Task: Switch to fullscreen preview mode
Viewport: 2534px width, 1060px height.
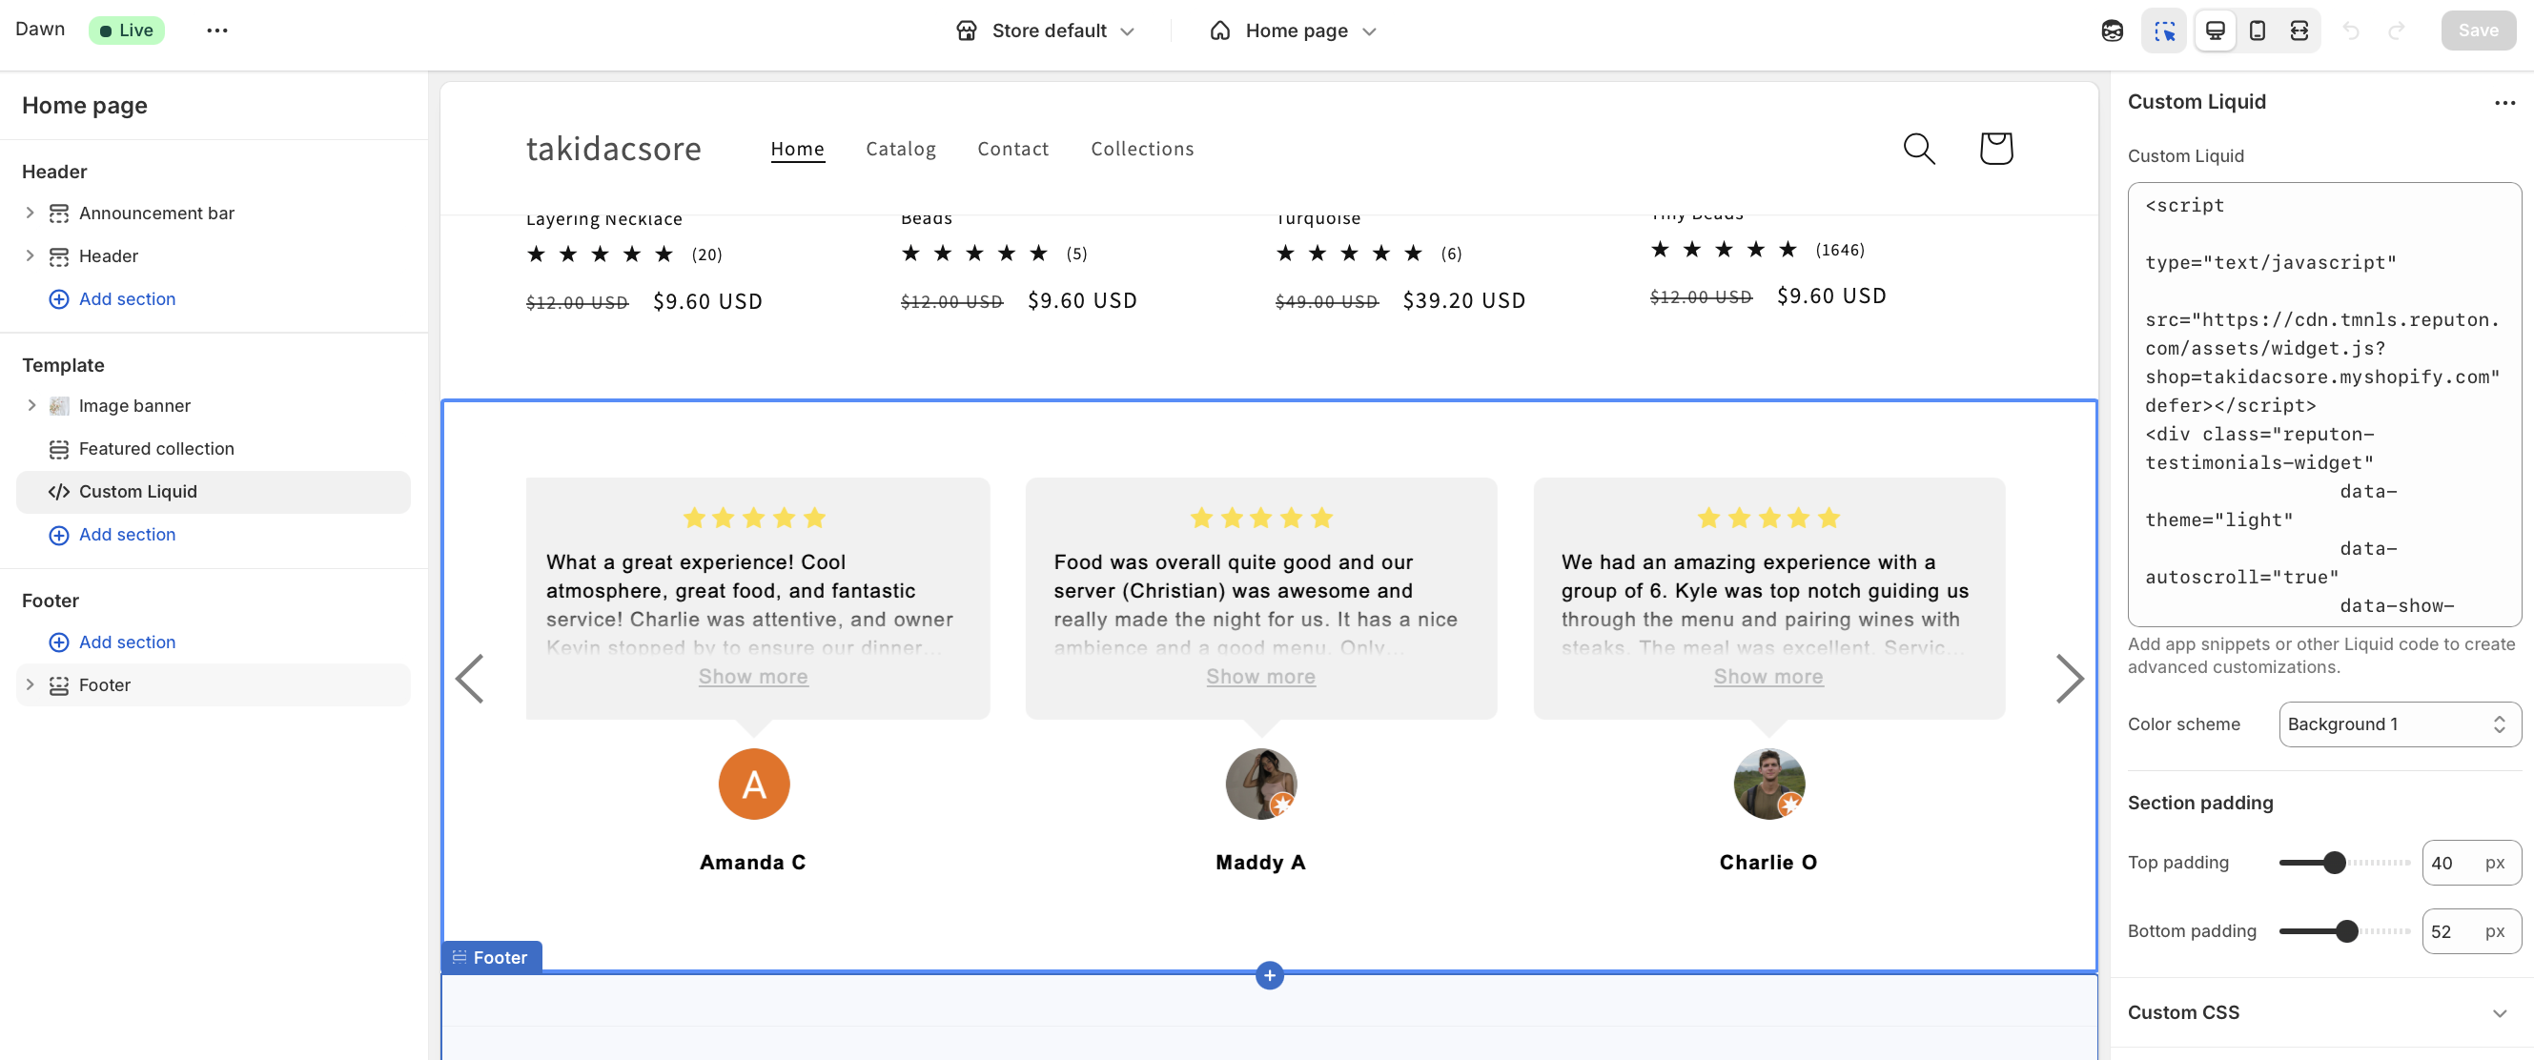Action: click(2299, 31)
